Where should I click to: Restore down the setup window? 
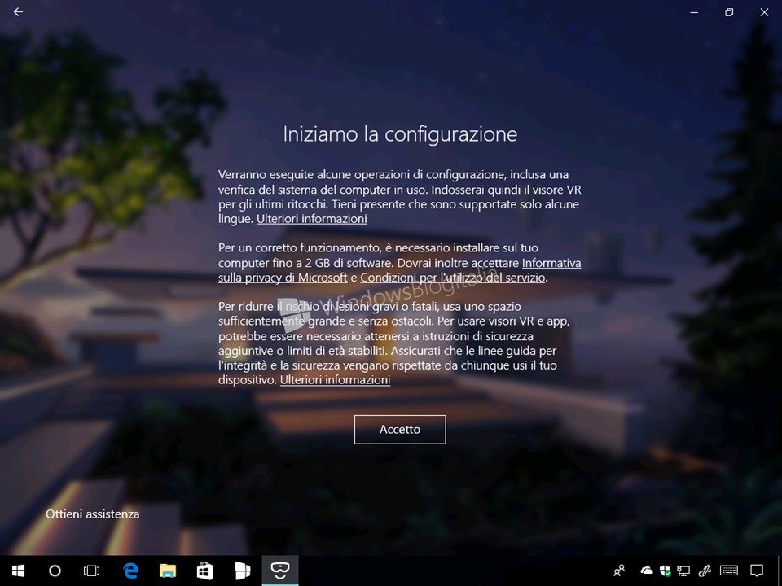[729, 12]
